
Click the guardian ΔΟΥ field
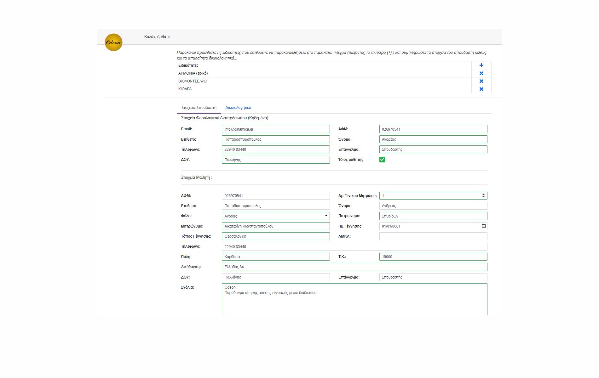pos(276,160)
